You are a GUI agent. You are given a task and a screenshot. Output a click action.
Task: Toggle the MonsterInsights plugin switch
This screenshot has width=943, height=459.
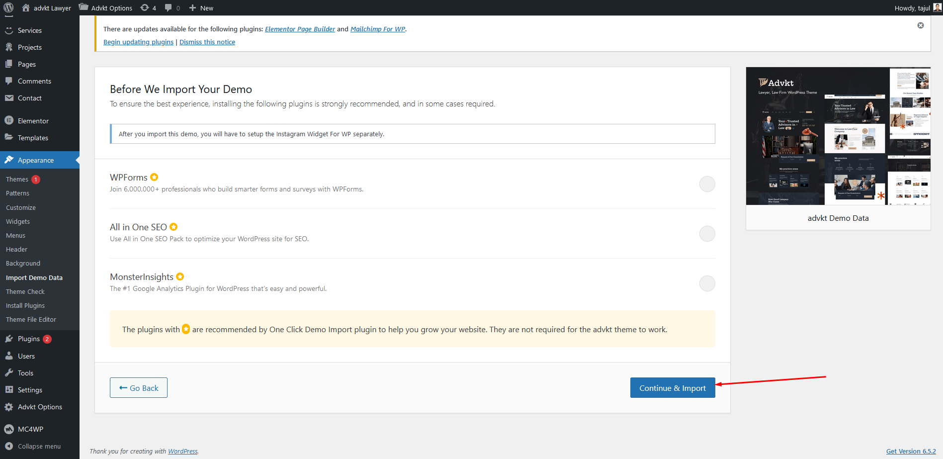[x=707, y=283]
